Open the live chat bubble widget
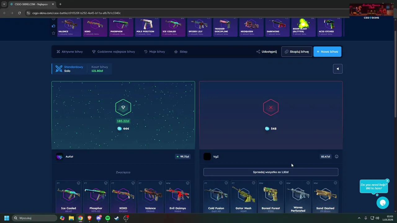The height and width of the screenshot is (223, 397). tap(382, 203)
